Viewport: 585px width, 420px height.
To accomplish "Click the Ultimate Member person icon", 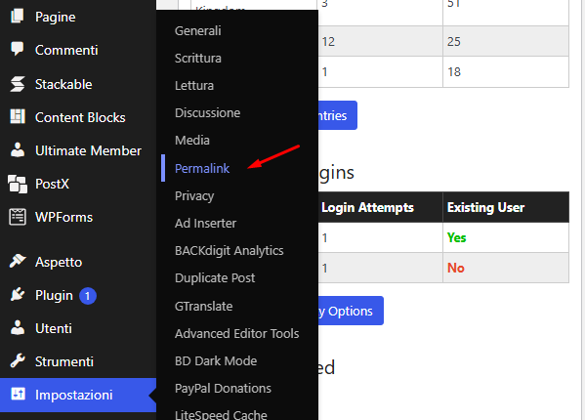I will point(18,150).
